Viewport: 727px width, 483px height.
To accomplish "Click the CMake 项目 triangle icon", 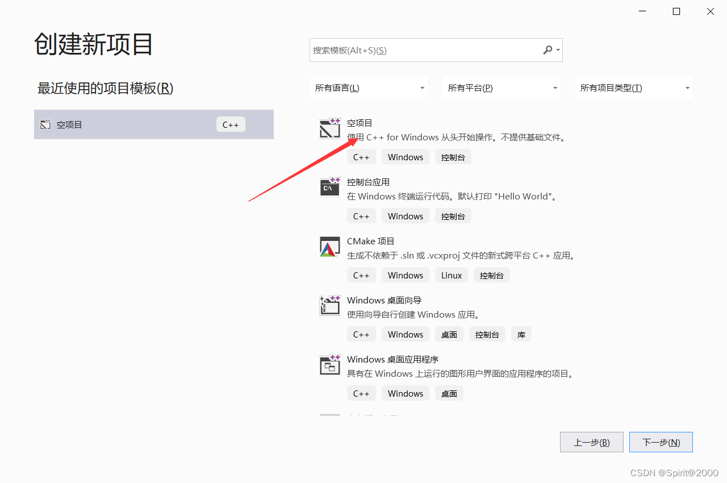I will (x=329, y=247).
